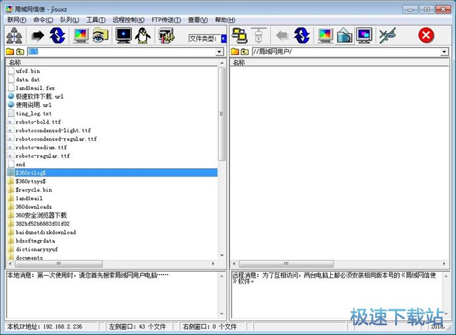The height and width of the screenshot is (335, 456).
Task: Click left file list horizontal scrollbar thumb
Action: click(59, 264)
